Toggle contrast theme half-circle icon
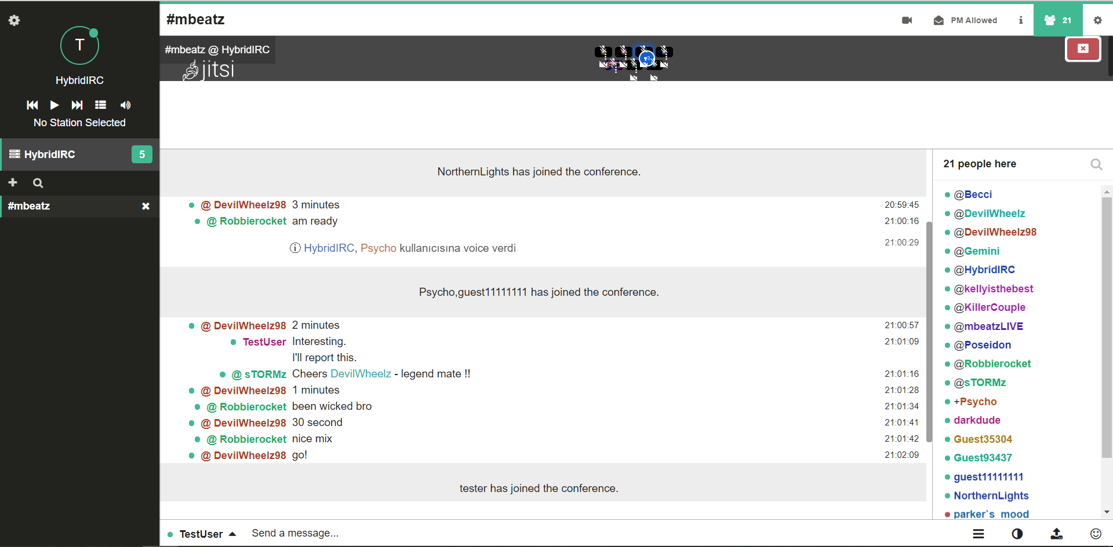The image size is (1113, 547). (1017, 534)
